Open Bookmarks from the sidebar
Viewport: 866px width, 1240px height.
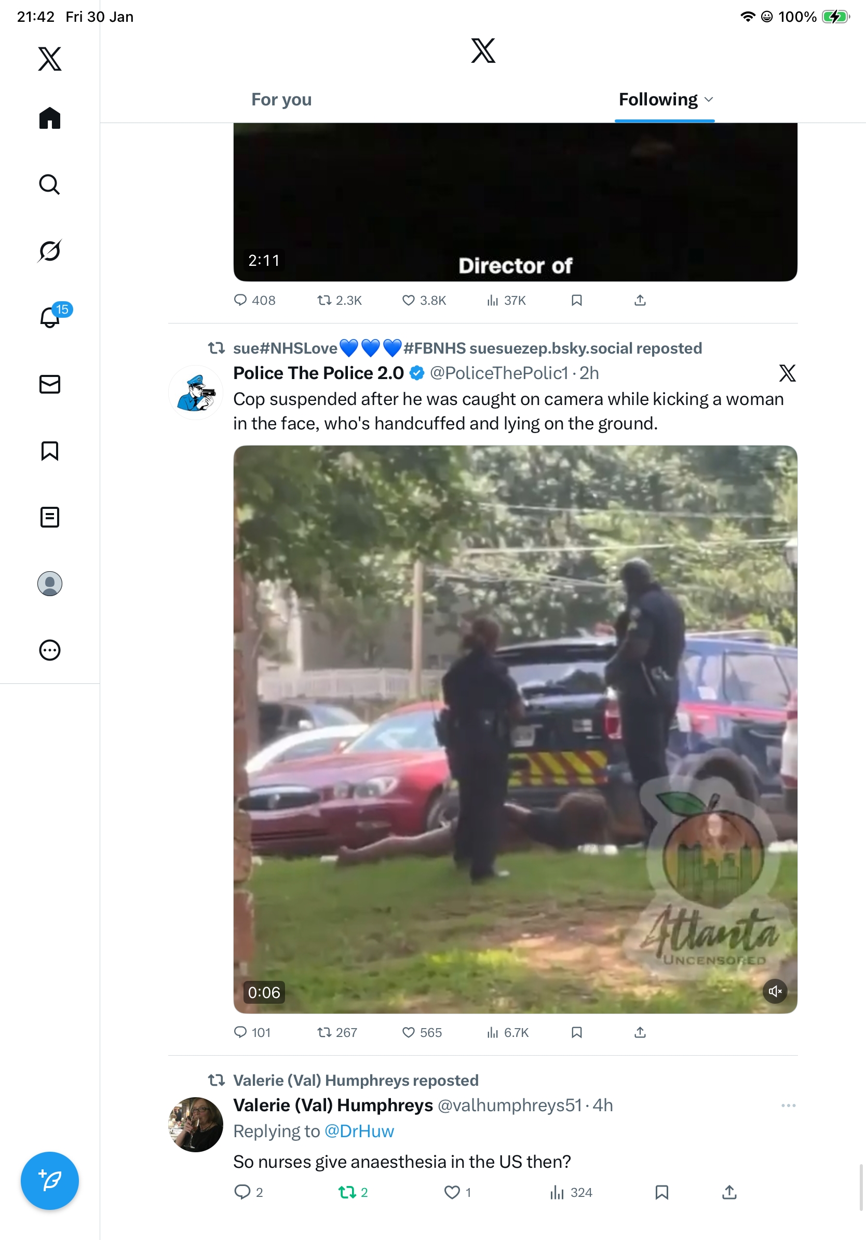tap(50, 450)
